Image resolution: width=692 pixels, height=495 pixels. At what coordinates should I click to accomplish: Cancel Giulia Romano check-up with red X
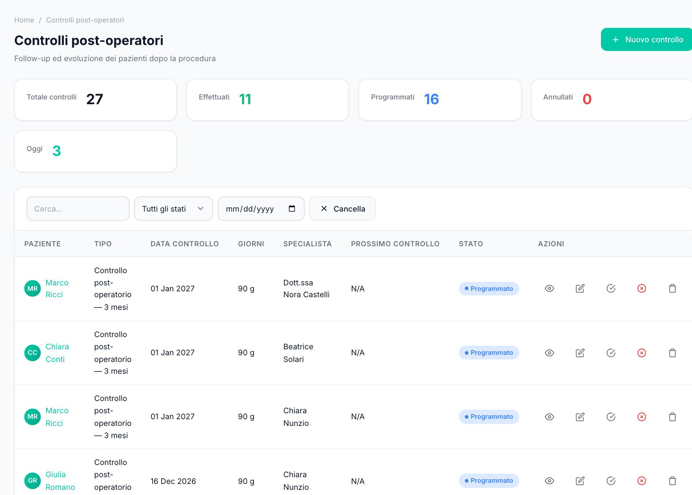click(642, 480)
